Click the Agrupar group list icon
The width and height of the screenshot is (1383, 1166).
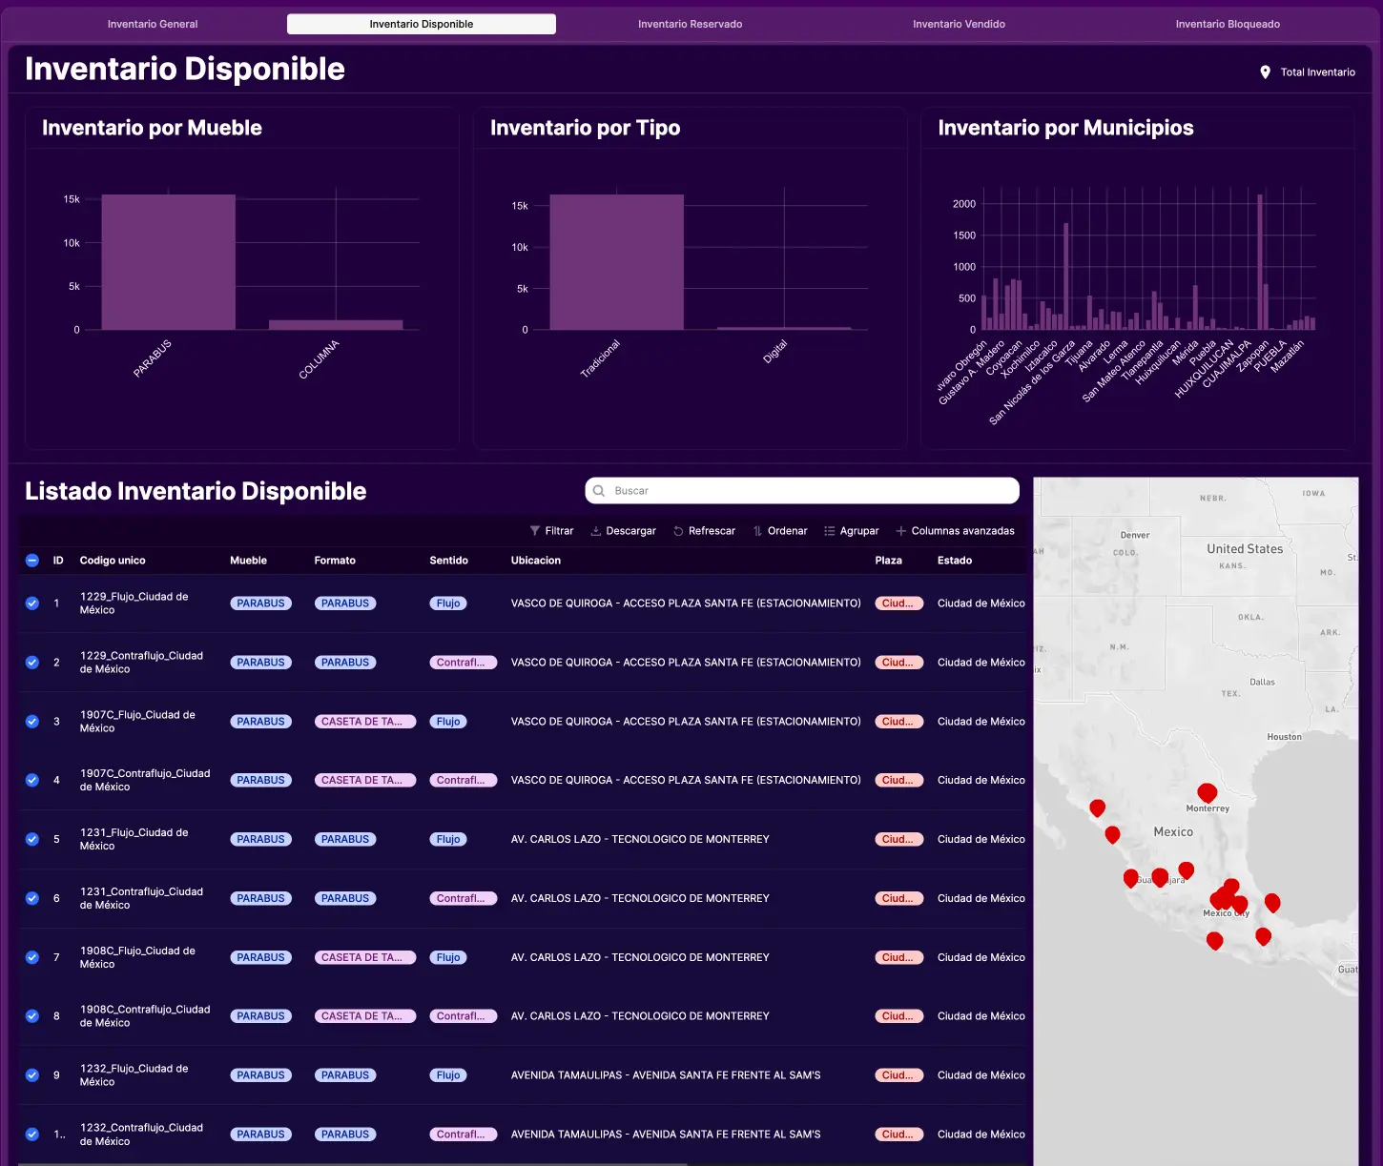[x=830, y=531]
